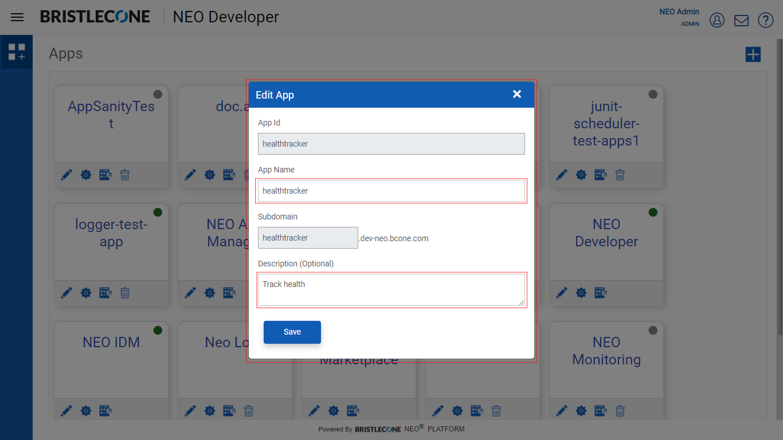Open the NEO Developer card title
This screenshot has width=783, height=440.
pyautogui.click(x=606, y=233)
